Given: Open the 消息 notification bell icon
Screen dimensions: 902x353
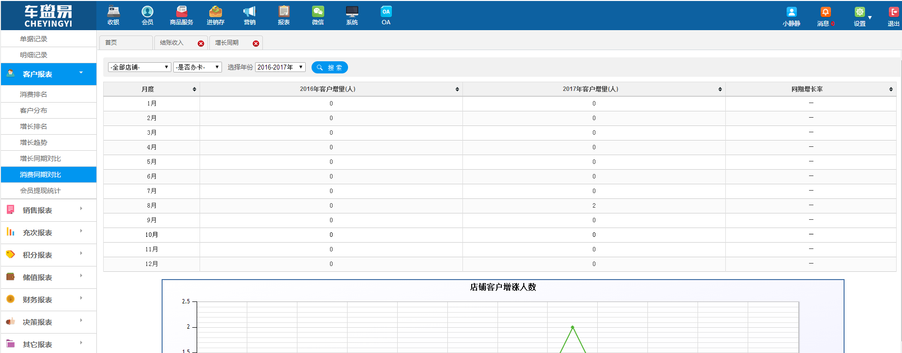Looking at the screenshot, I should tap(826, 12).
